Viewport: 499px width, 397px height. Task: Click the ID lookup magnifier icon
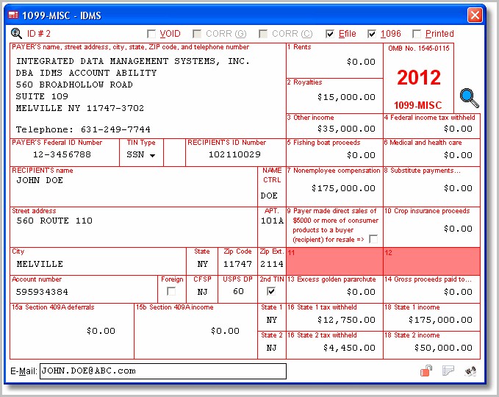[16, 33]
